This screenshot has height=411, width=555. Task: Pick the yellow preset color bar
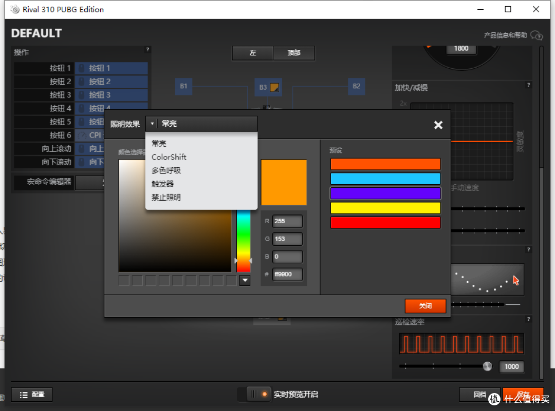click(x=385, y=208)
